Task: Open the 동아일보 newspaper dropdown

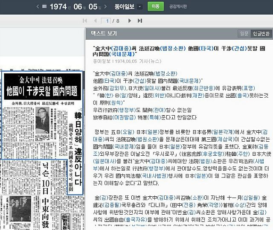Action: [x=139, y=7]
